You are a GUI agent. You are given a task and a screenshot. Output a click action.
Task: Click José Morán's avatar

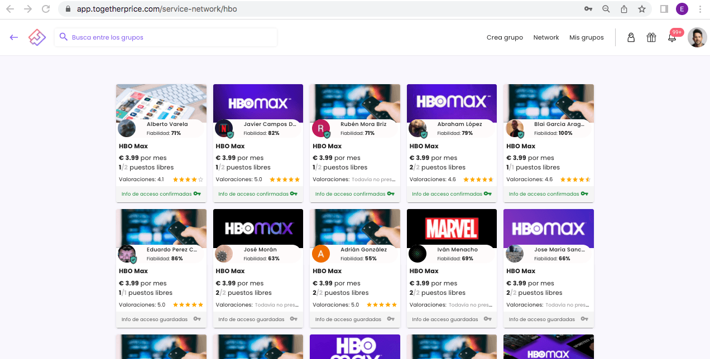click(224, 254)
